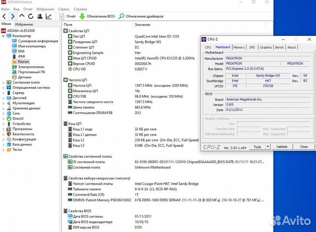The image size is (316, 232).
Task: Select the Кэш L3 row
Action: click(131, 146)
